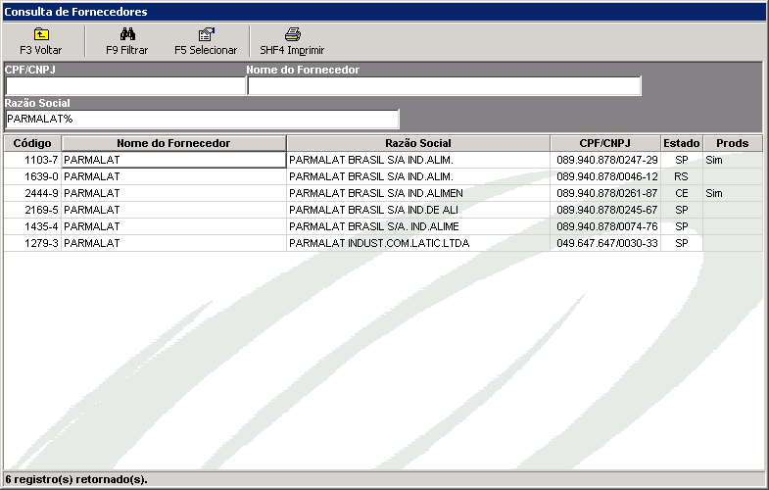Sort by CPF/CNPJ column header
The height and width of the screenshot is (490, 769).
pyautogui.click(x=605, y=143)
